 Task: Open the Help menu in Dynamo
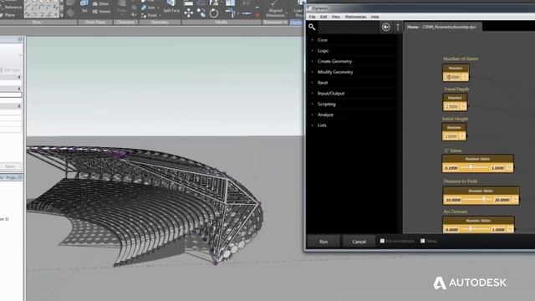coord(375,17)
